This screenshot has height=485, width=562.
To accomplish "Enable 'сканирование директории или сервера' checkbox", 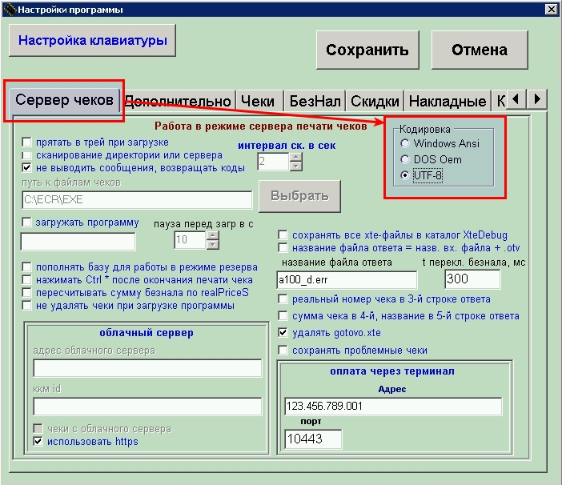I will (26, 155).
